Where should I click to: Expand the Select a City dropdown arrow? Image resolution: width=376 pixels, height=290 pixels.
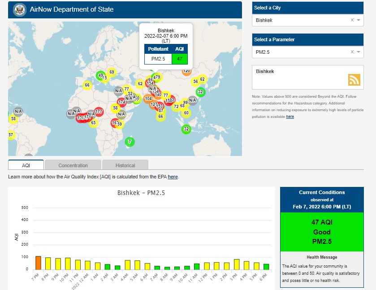359,20
